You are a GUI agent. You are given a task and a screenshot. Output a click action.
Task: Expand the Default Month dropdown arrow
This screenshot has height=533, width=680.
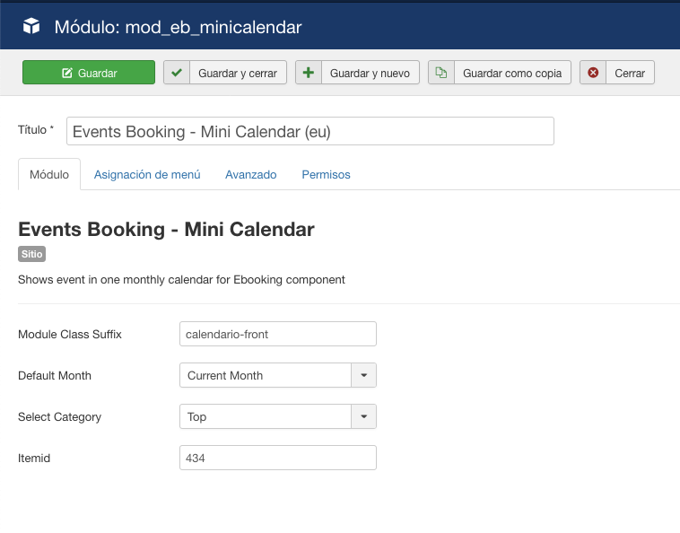363,375
